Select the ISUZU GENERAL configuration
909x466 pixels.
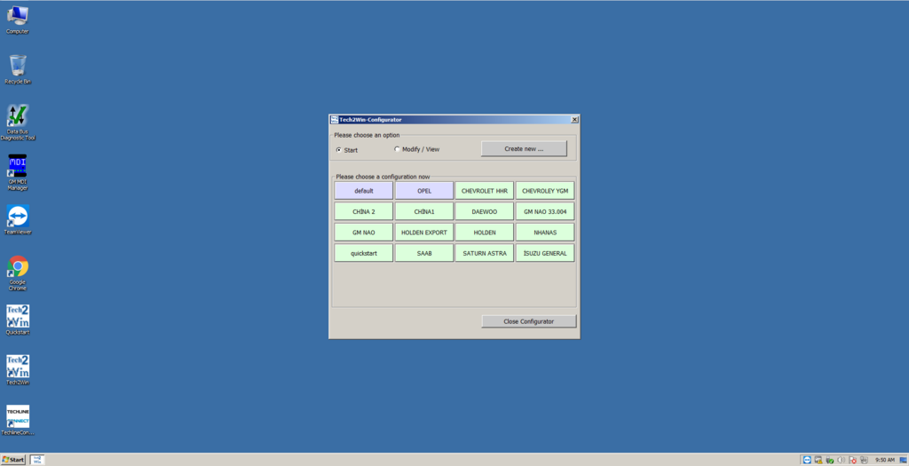[544, 253]
